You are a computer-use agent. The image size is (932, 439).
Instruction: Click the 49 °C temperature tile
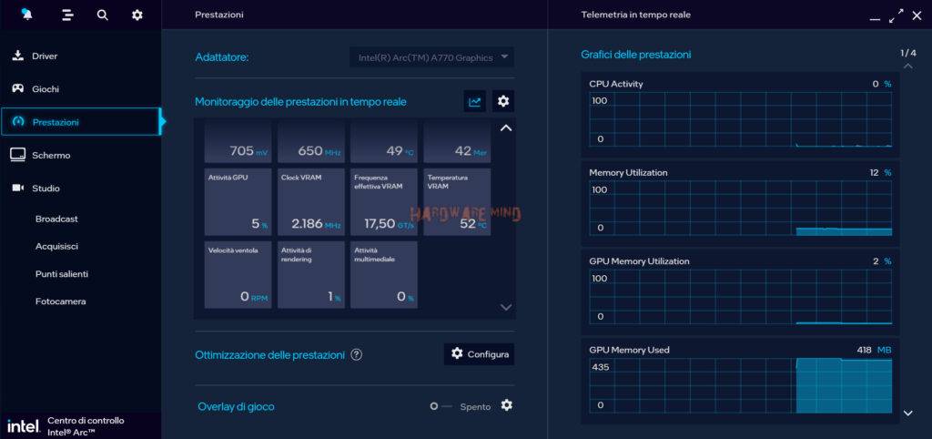[384, 142]
